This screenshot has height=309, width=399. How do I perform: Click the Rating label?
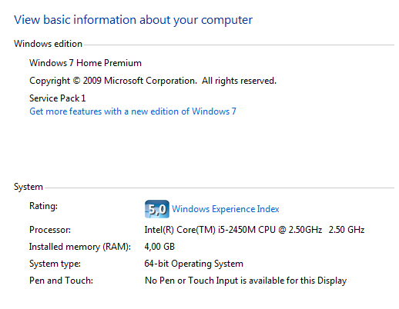(x=43, y=206)
